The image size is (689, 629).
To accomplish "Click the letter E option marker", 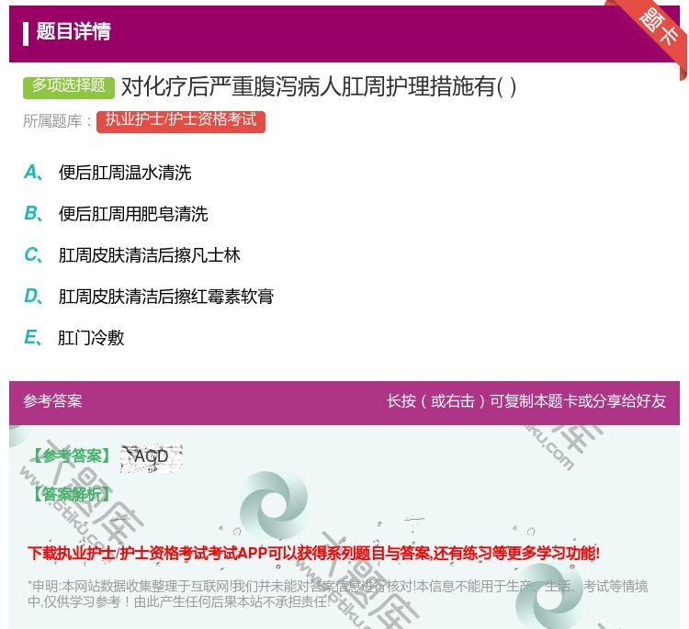I will click(33, 337).
